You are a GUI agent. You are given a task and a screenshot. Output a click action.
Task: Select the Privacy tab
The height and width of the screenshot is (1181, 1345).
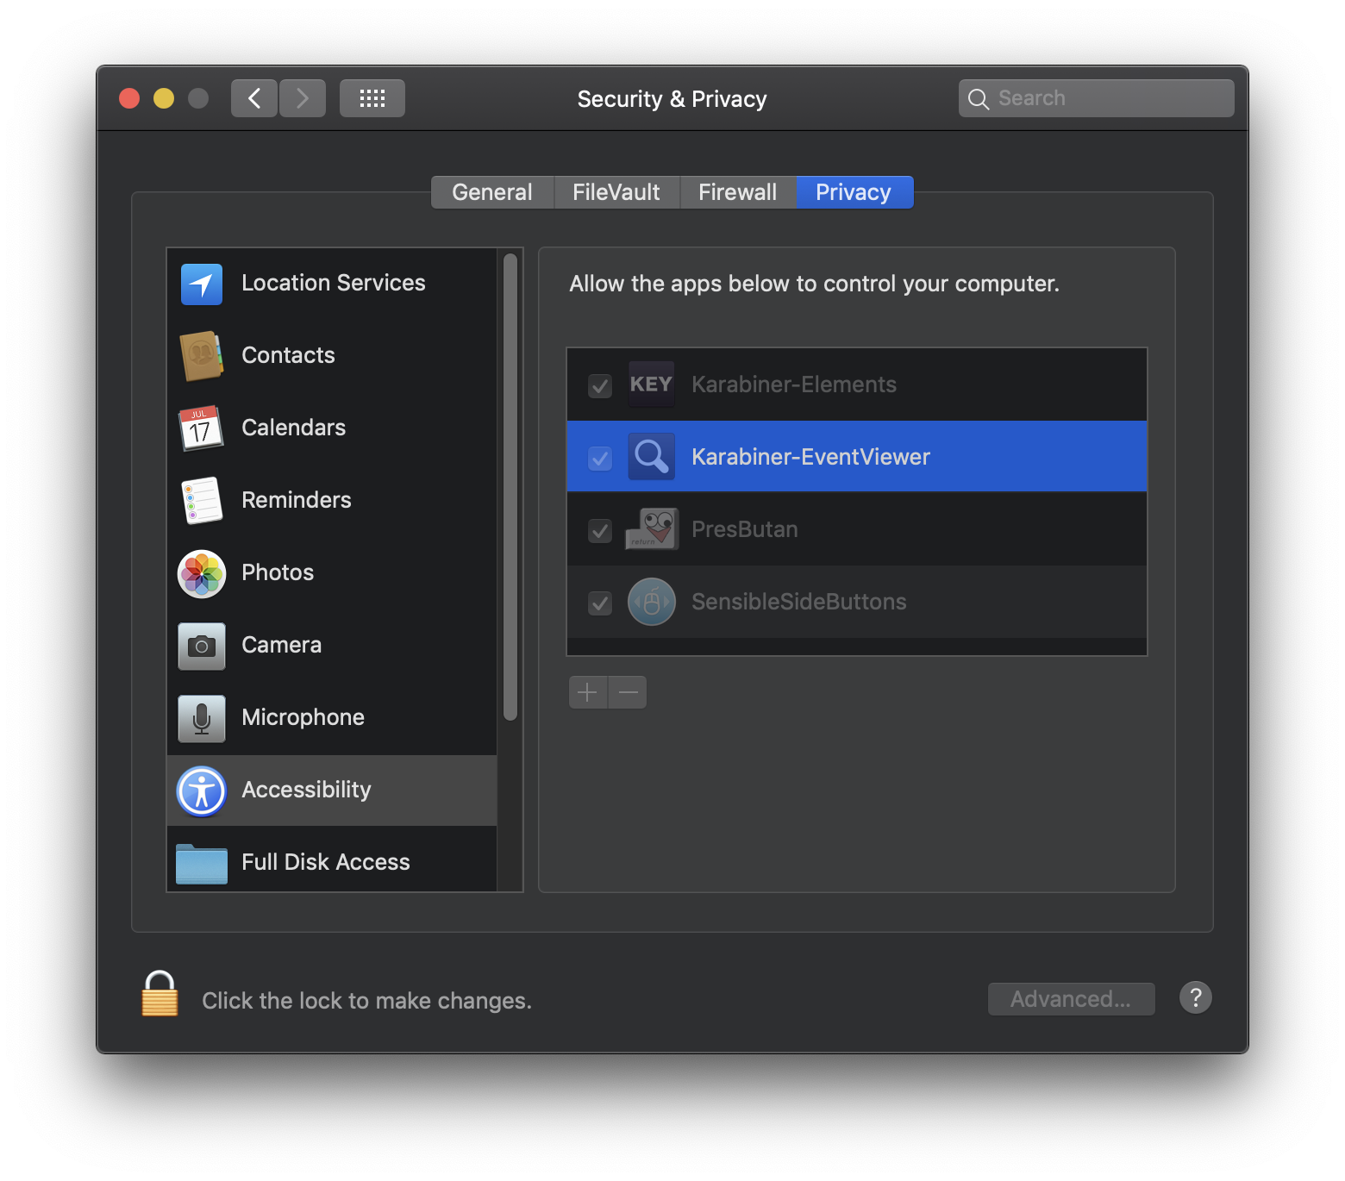tap(854, 192)
